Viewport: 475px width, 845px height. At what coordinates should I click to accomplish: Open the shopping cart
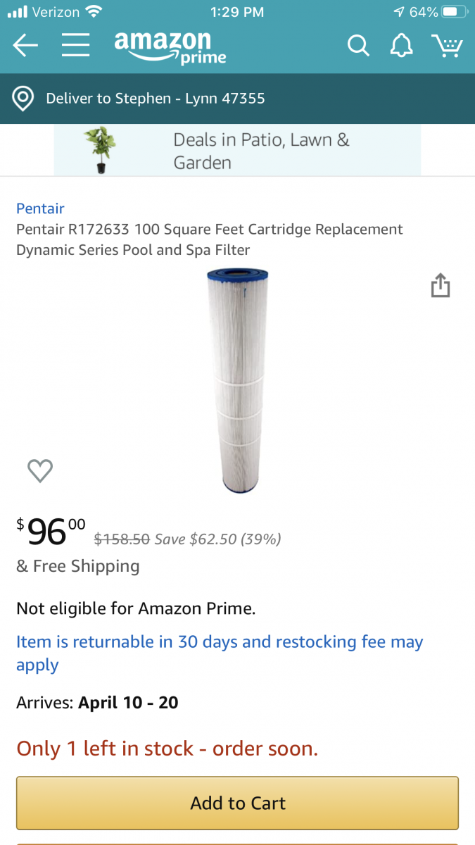pos(447,46)
